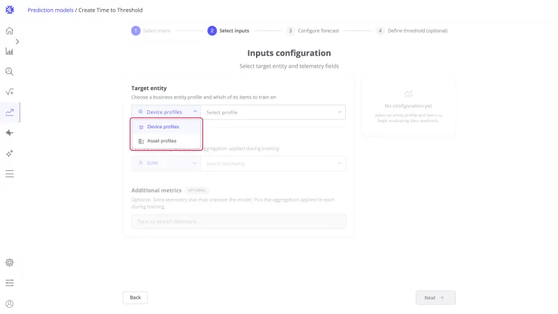
Task: Open the Select telemetry dropdown
Action: (x=273, y=163)
